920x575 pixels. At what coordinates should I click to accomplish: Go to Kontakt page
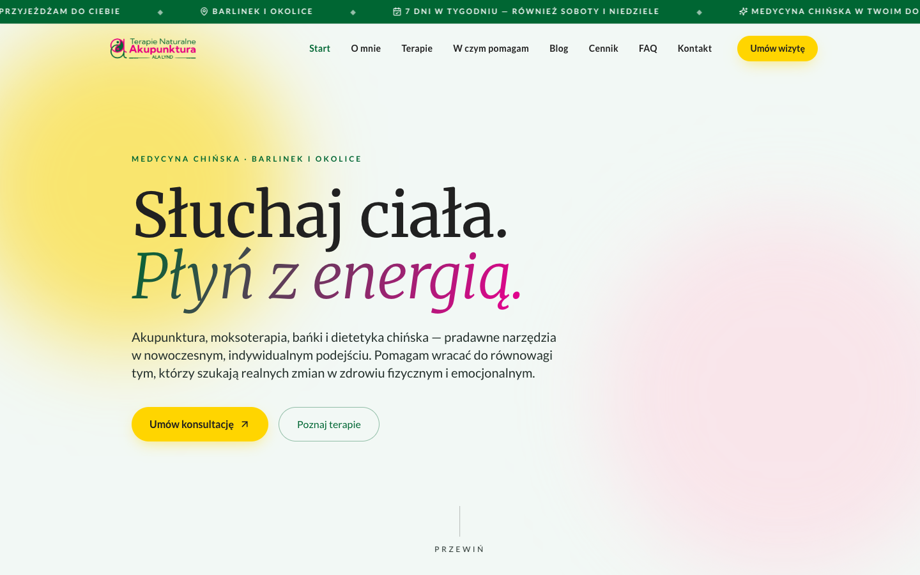pos(694,49)
